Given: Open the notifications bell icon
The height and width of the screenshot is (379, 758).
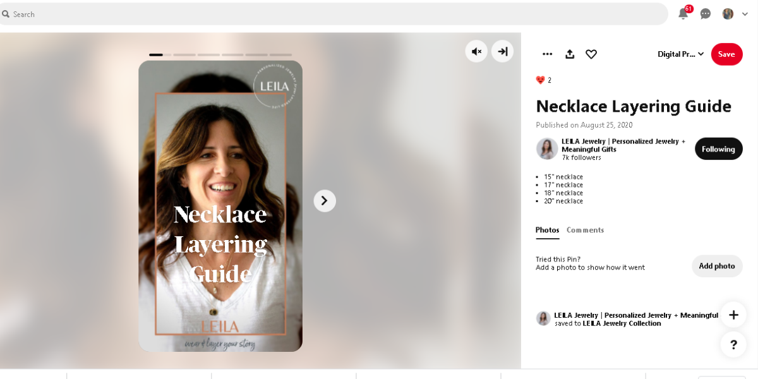Looking at the screenshot, I should click(x=683, y=14).
